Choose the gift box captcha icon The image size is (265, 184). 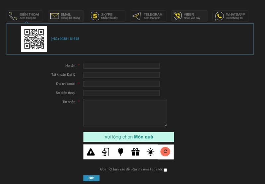click(135, 152)
